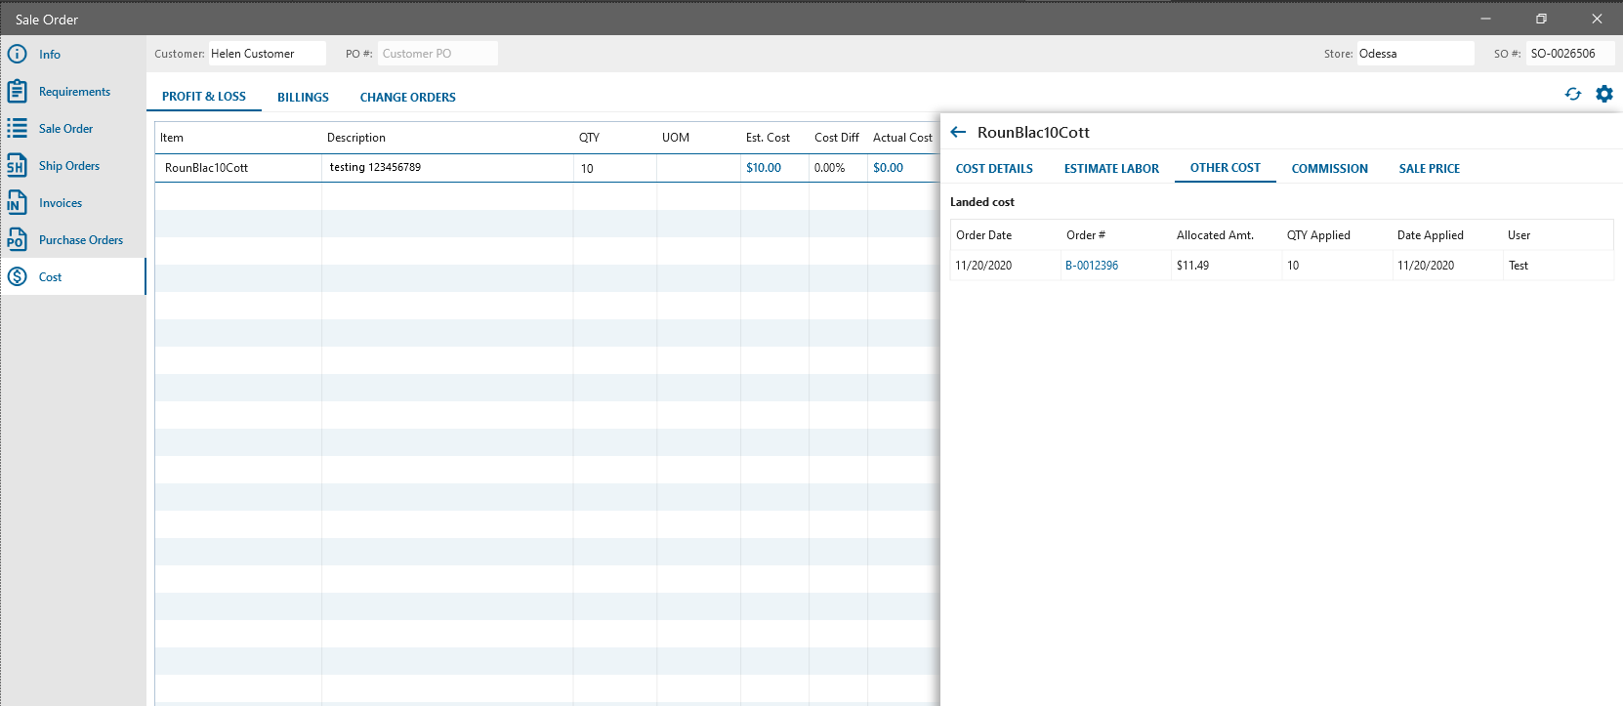Close the Sale Order window

point(1597,19)
